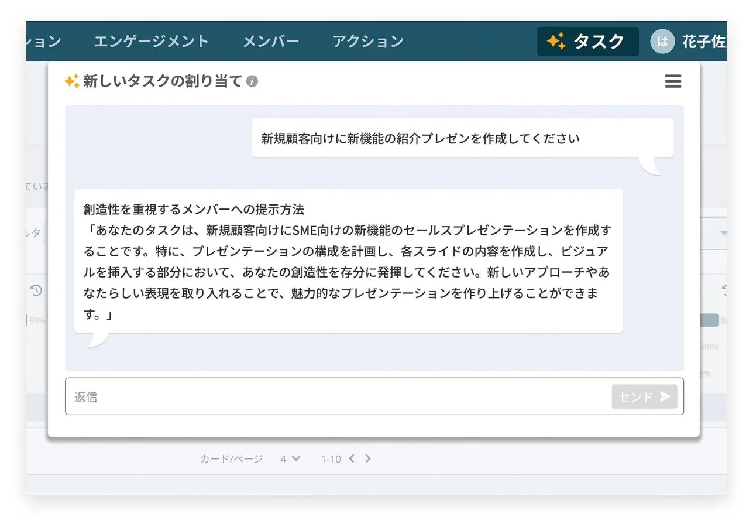The width and height of the screenshot is (753, 527).
Task: Open the メンバー menu
Action: pyautogui.click(x=271, y=42)
